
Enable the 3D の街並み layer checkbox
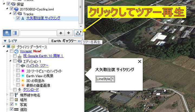[18, 81]
